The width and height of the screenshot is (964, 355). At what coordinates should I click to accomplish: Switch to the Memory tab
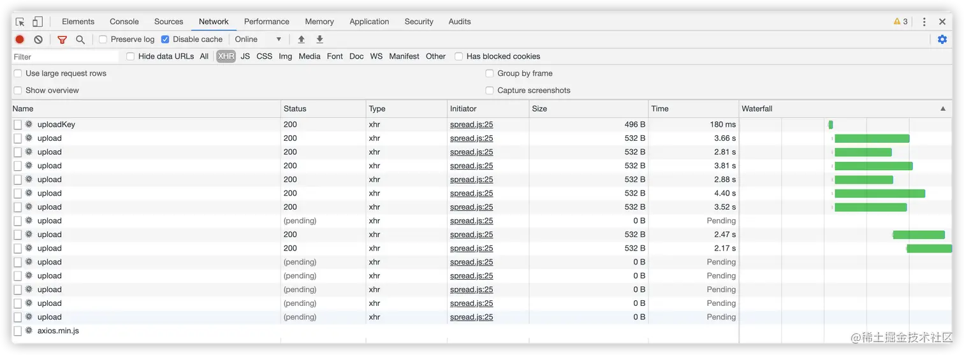[x=319, y=22]
